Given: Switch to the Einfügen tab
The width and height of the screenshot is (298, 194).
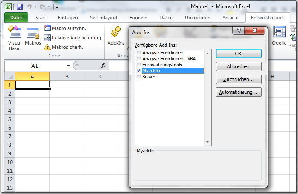Looking at the screenshot, I should point(68,18).
